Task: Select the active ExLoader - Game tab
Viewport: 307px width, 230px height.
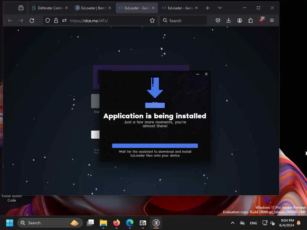Action: 137,8
